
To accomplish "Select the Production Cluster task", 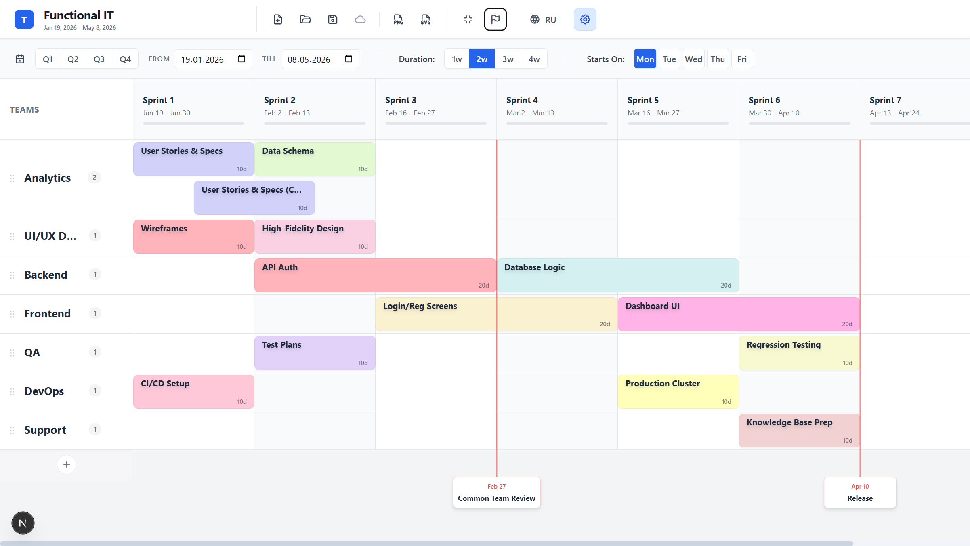I will [x=678, y=392].
